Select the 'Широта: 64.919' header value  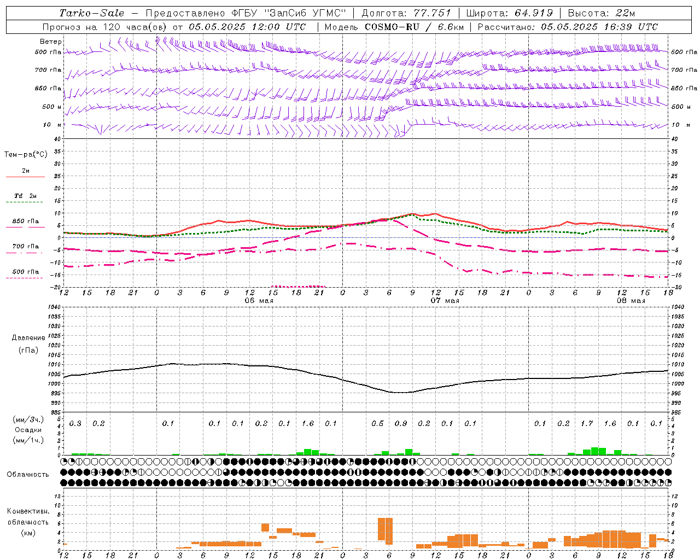pos(510,13)
